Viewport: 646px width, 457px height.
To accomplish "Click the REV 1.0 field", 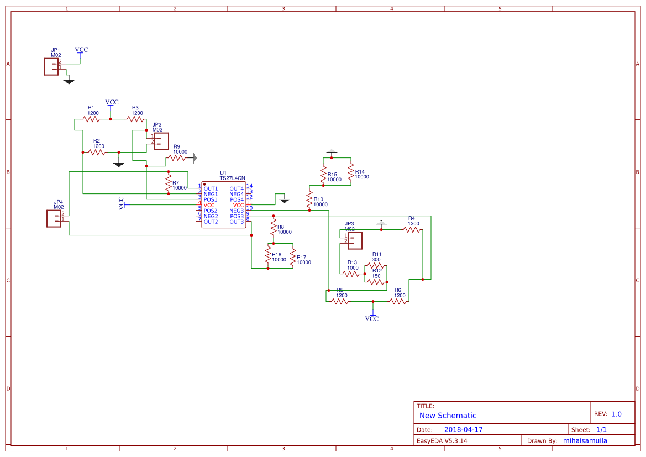I will coord(610,413).
